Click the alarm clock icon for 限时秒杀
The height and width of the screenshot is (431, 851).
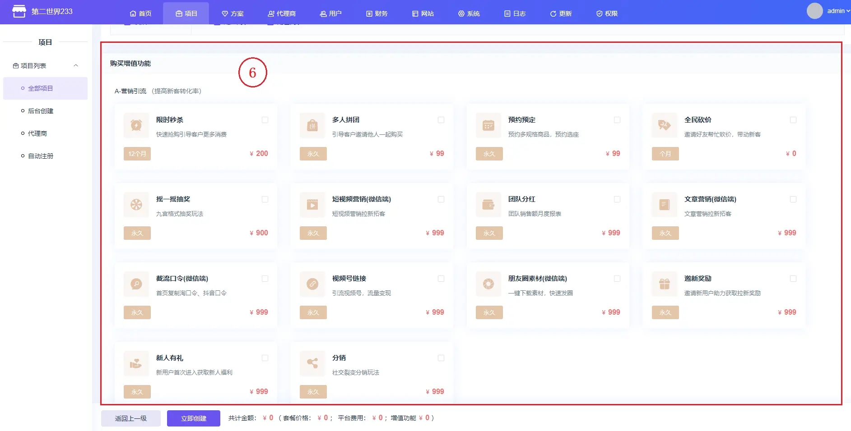[136, 125]
